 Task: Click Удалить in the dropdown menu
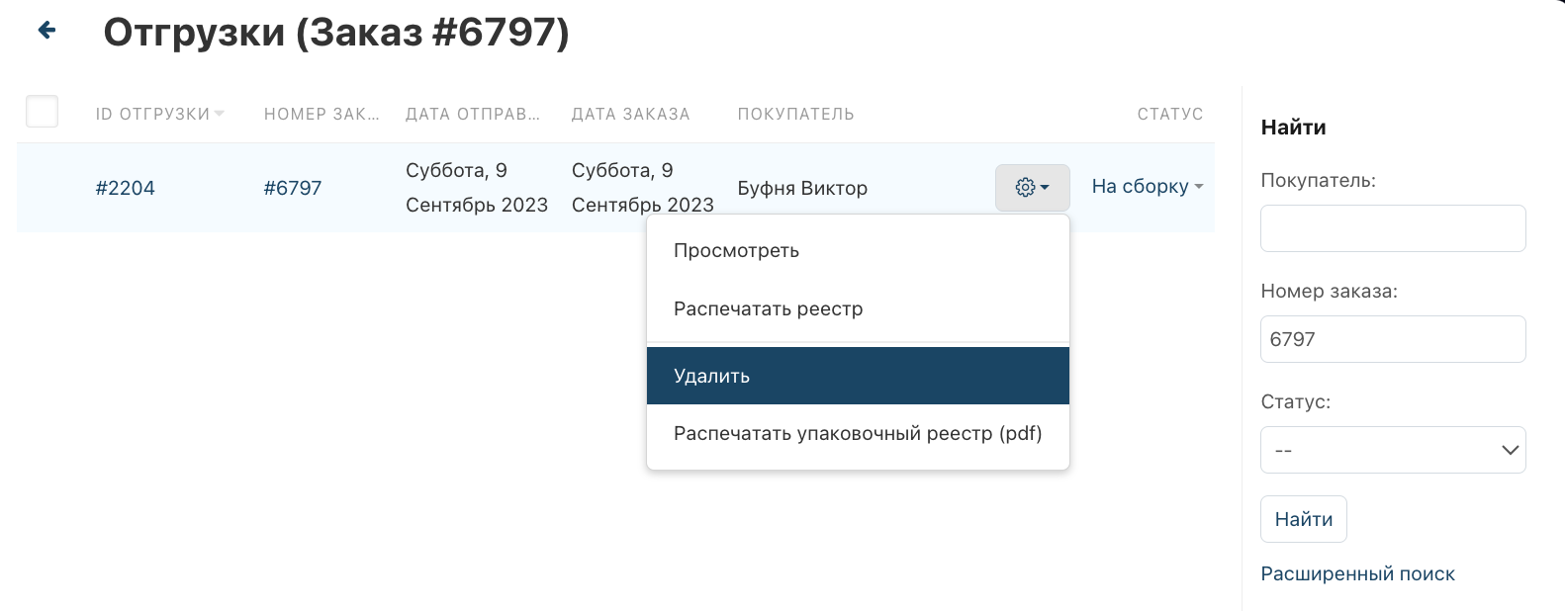coord(711,376)
